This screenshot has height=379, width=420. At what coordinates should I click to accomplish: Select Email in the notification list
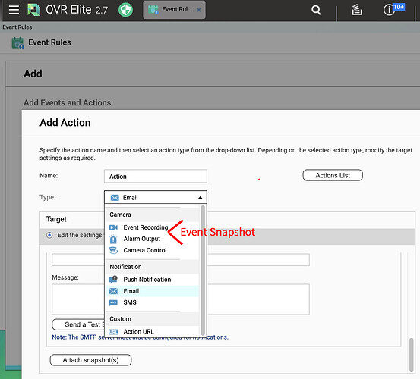[x=131, y=291]
